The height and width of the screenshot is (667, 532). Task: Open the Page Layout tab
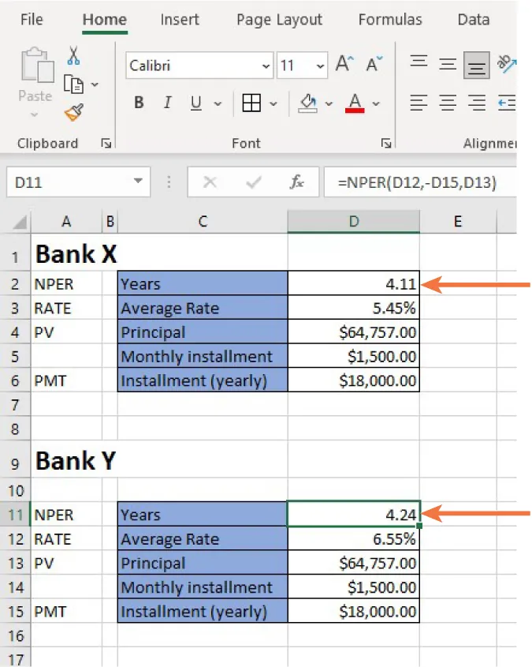click(x=279, y=21)
